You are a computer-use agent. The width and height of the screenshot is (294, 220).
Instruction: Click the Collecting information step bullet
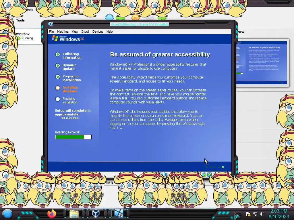tap(57, 54)
